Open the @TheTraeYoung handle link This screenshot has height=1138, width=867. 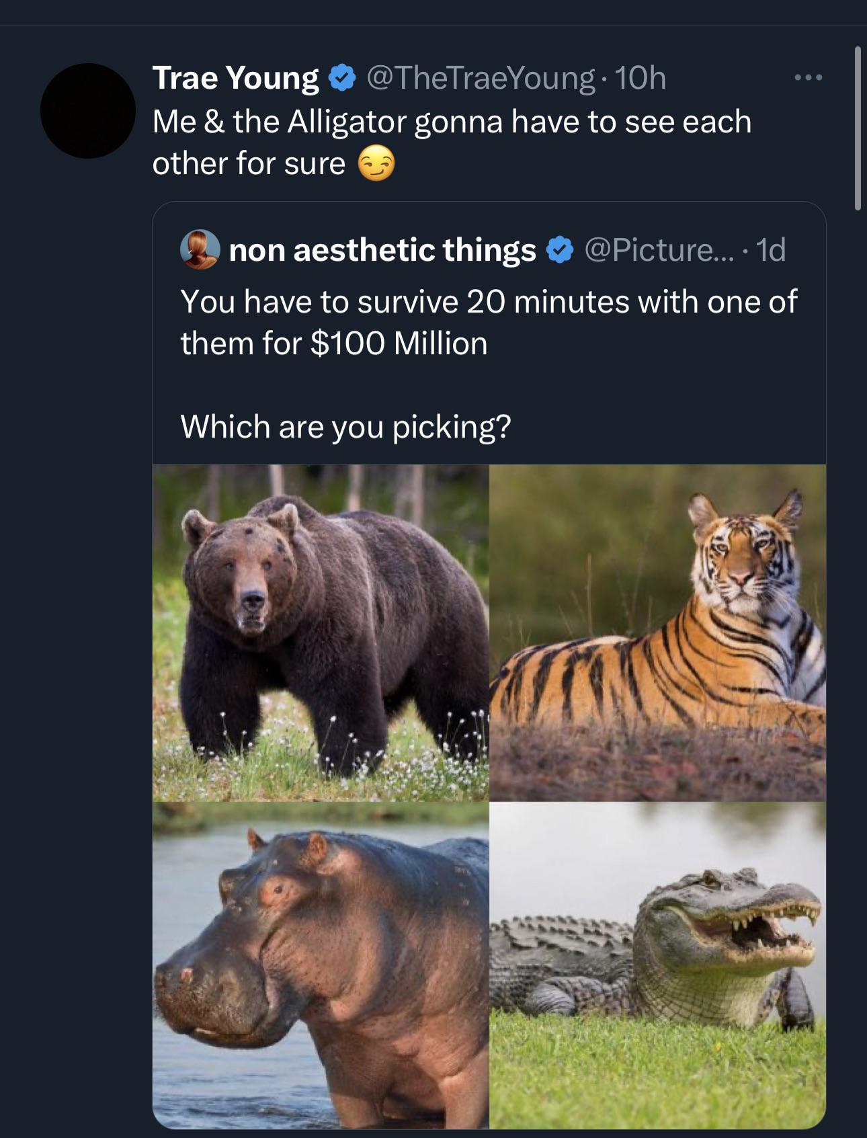tap(481, 78)
